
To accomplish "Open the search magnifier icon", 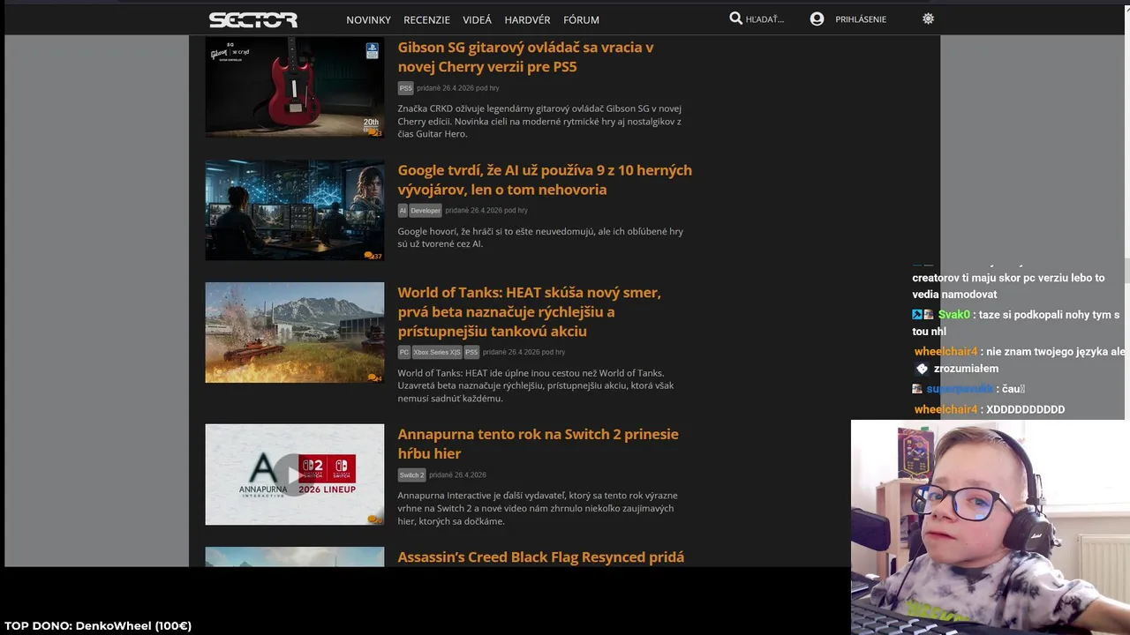I will 735,19.
